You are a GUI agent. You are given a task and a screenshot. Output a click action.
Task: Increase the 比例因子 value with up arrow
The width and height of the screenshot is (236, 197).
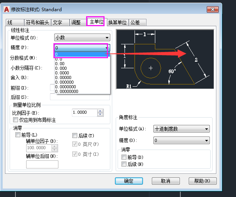click(100, 111)
